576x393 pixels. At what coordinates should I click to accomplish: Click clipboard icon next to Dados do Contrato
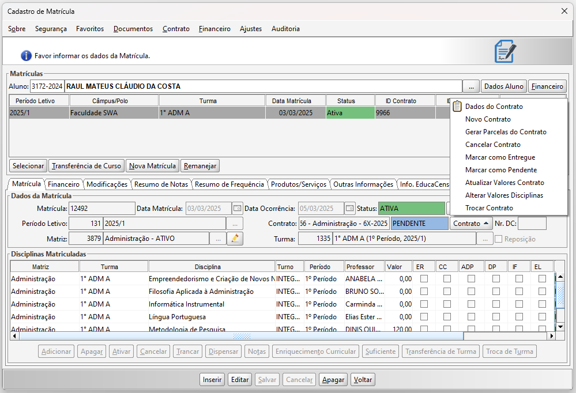(457, 107)
